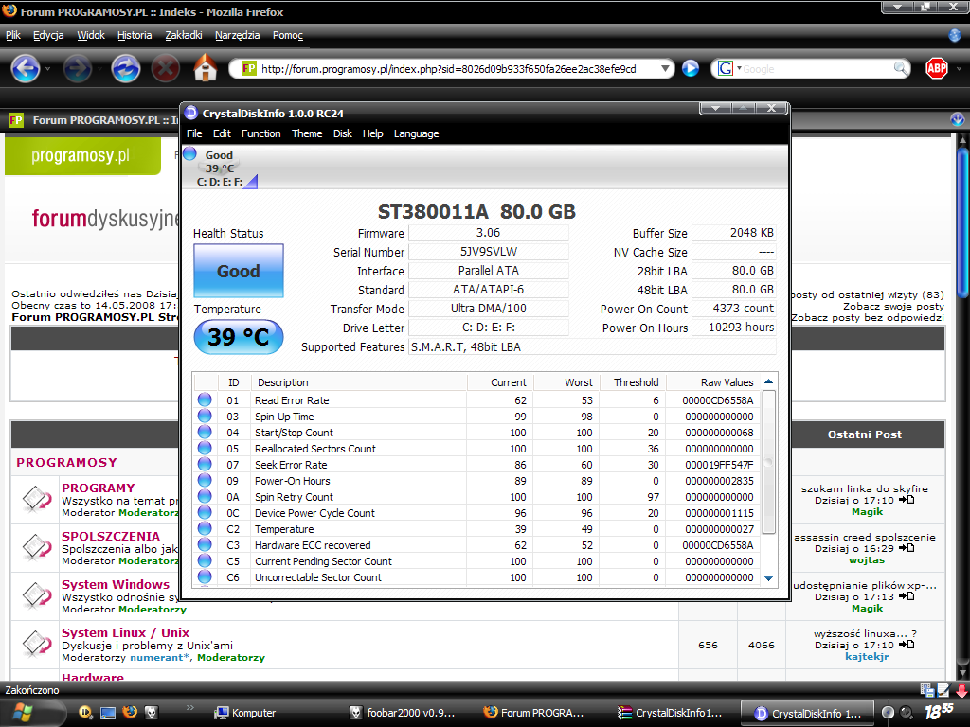
Task: Click the blue Go arrow beside the address bar
Action: tap(691, 68)
